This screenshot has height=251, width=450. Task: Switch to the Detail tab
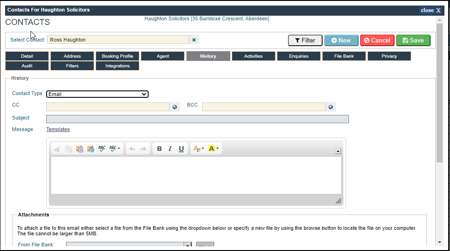click(x=27, y=56)
